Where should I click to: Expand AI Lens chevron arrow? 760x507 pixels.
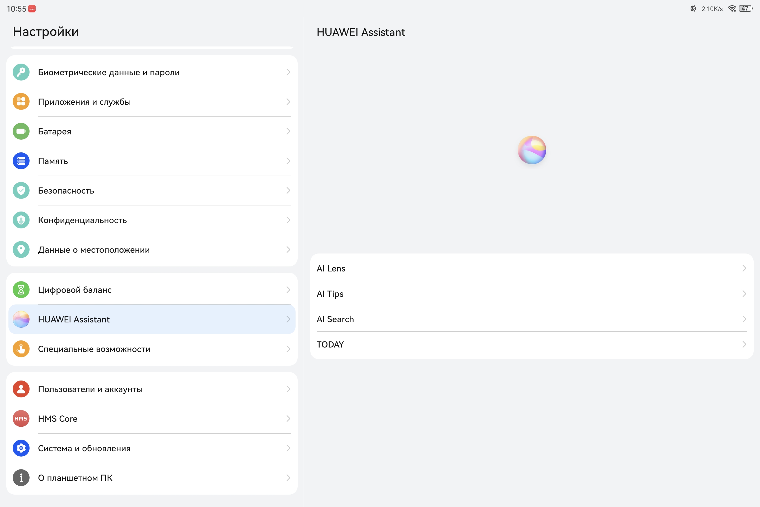coord(744,268)
